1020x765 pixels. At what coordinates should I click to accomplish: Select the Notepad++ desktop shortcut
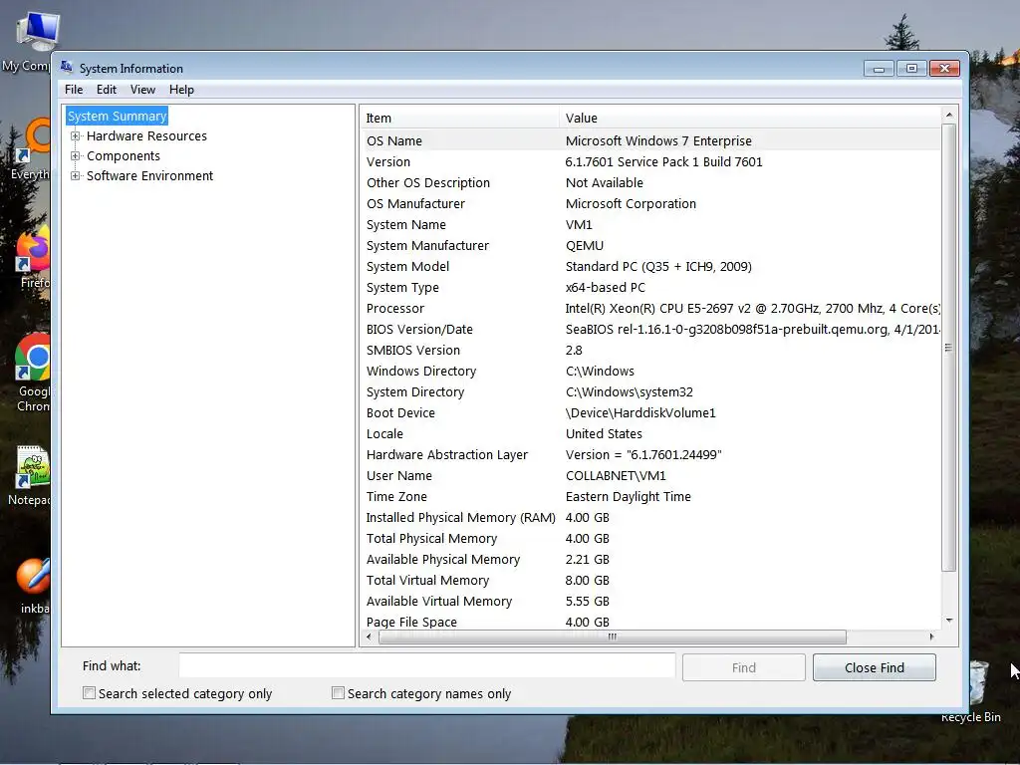[x=30, y=476]
